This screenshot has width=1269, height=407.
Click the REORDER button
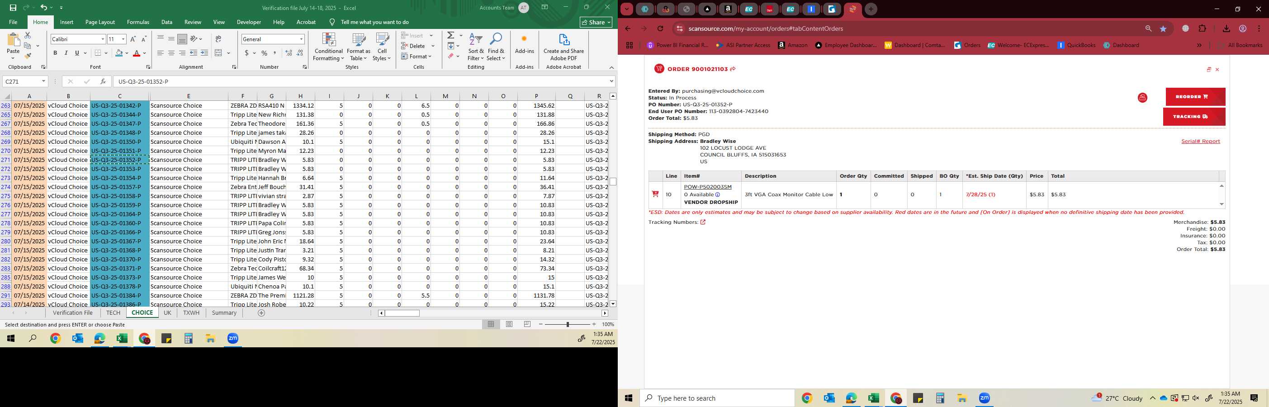[1195, 97]
